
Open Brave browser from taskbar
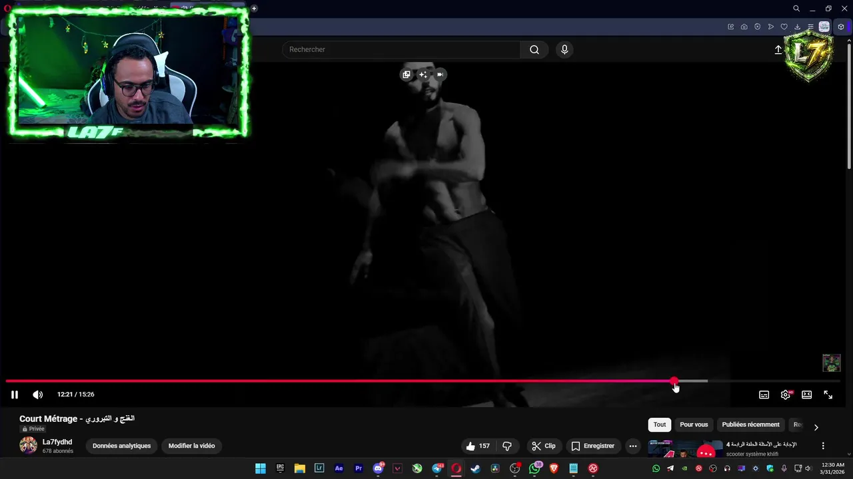(554, 468)
